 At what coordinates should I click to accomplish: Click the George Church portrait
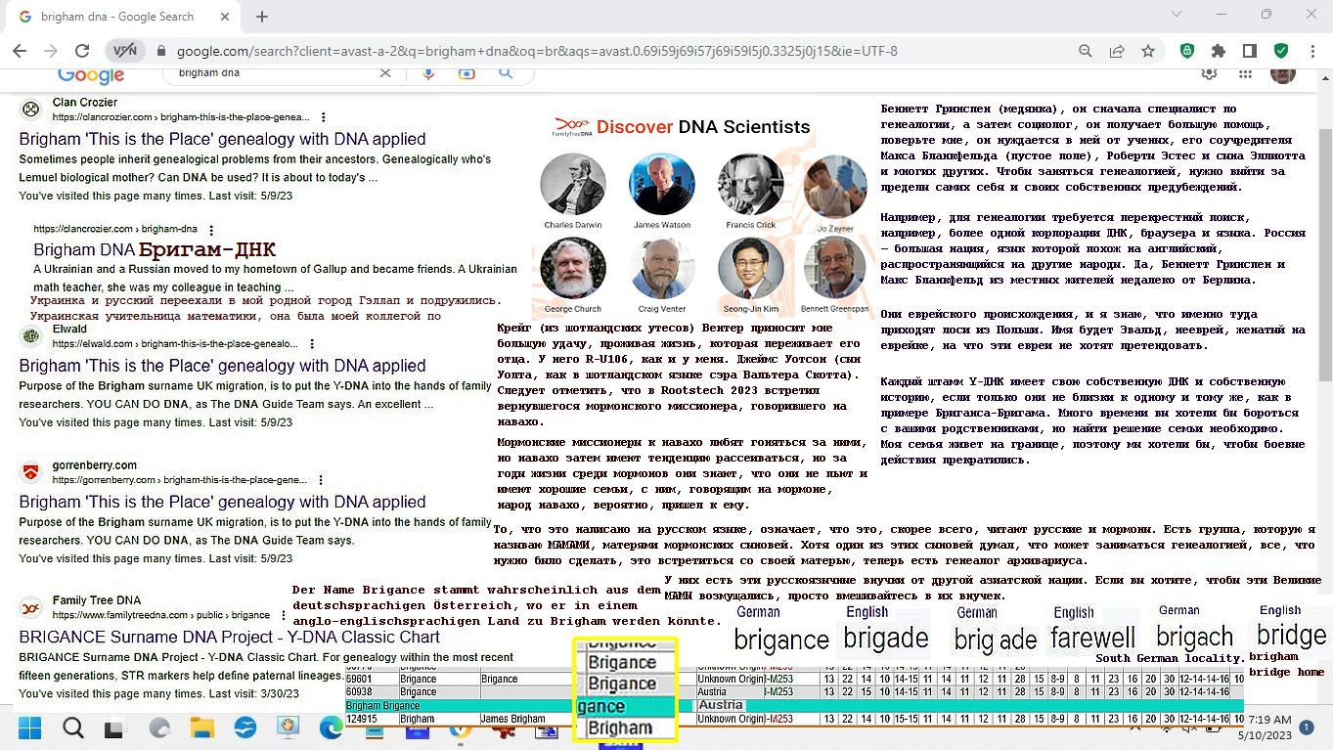573,267
